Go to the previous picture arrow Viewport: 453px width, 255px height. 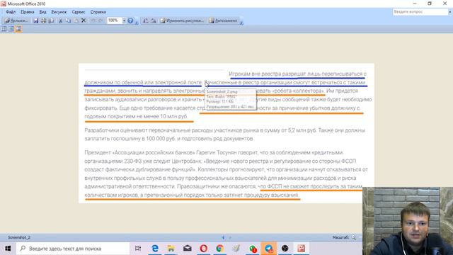[223, 237]
